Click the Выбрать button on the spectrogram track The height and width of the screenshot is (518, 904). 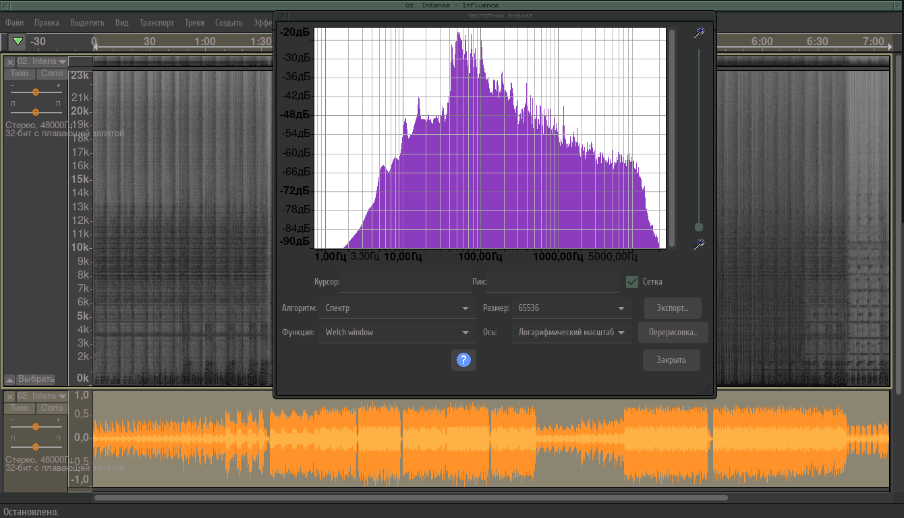(x=36, y=379)
